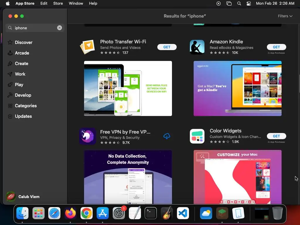Select Develop in the sidebar

click(19, 95)
